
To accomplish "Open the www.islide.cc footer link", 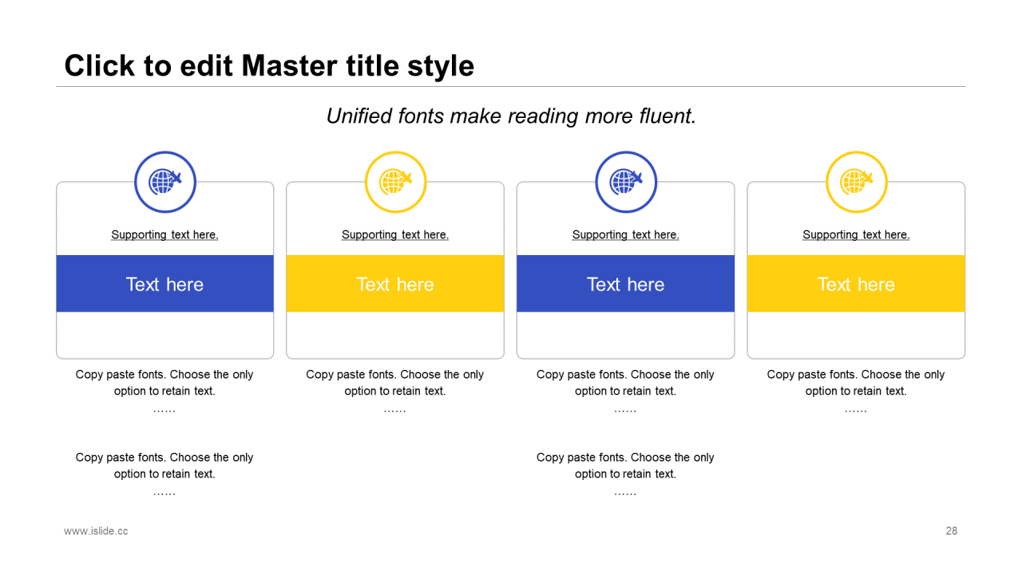I will tap(96, 531).
